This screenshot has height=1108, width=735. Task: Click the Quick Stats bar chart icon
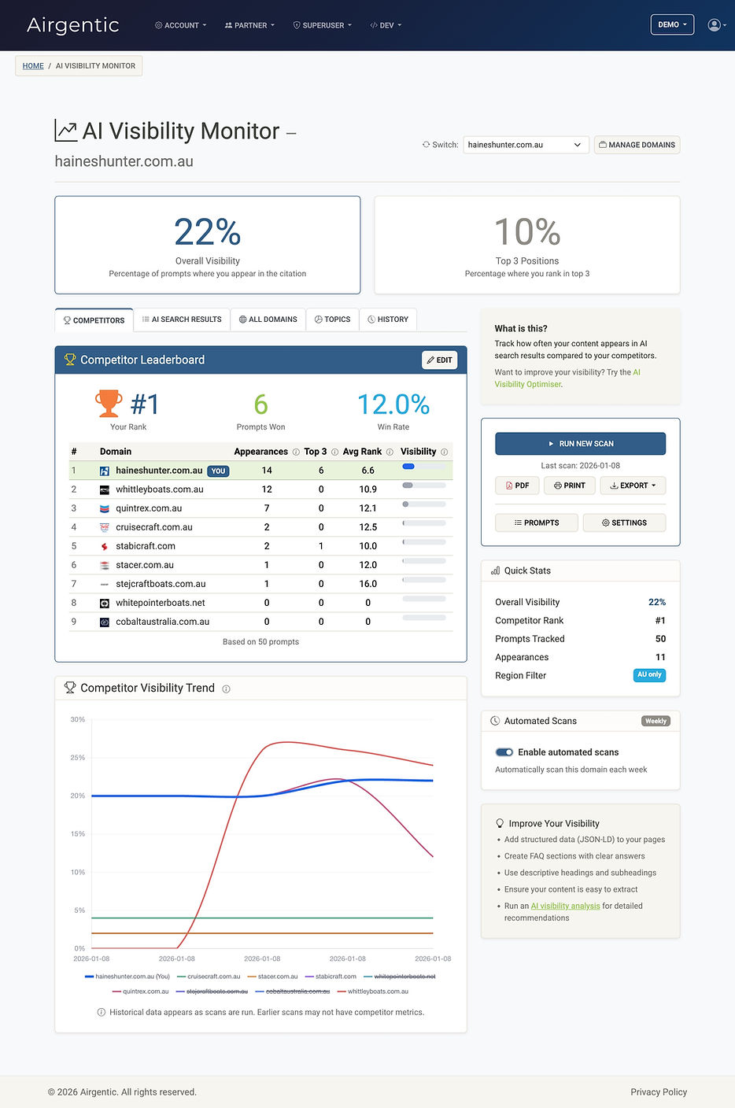[x=496, y=571]
